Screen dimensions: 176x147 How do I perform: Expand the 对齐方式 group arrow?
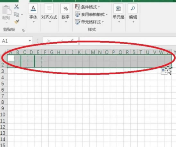pos(50,22)
